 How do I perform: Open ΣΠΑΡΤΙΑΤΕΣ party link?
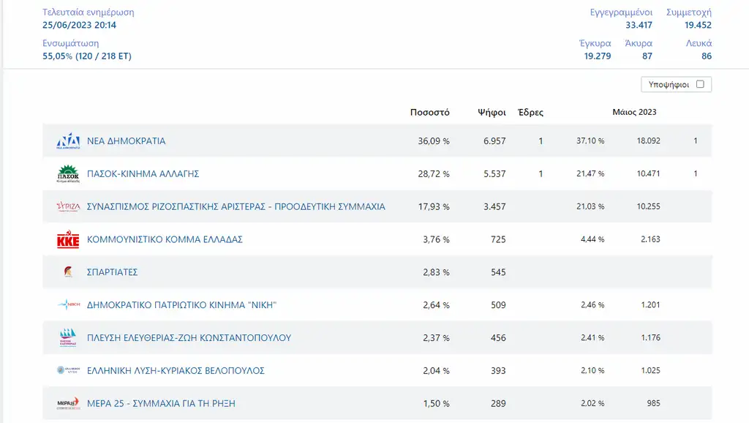point(112,272)
